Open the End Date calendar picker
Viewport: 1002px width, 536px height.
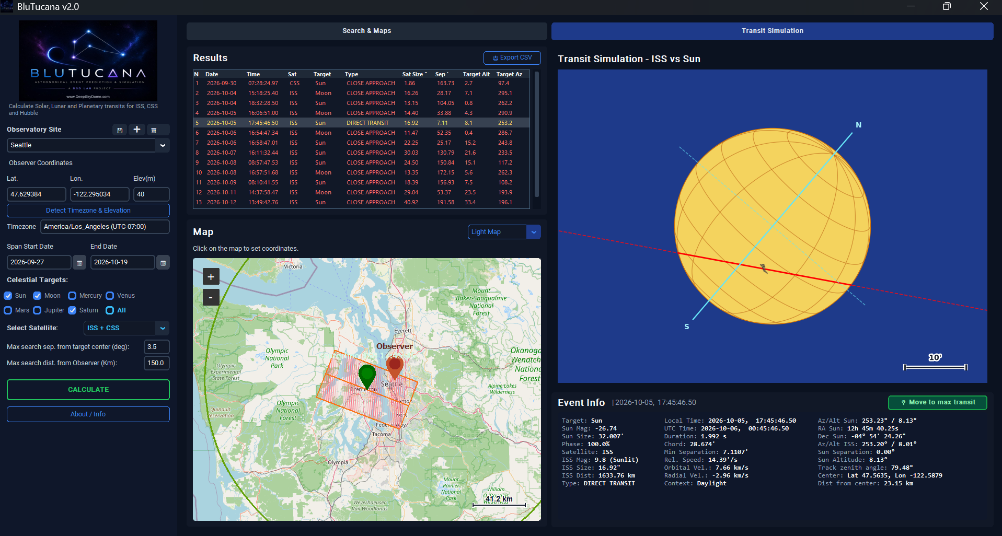163,263
